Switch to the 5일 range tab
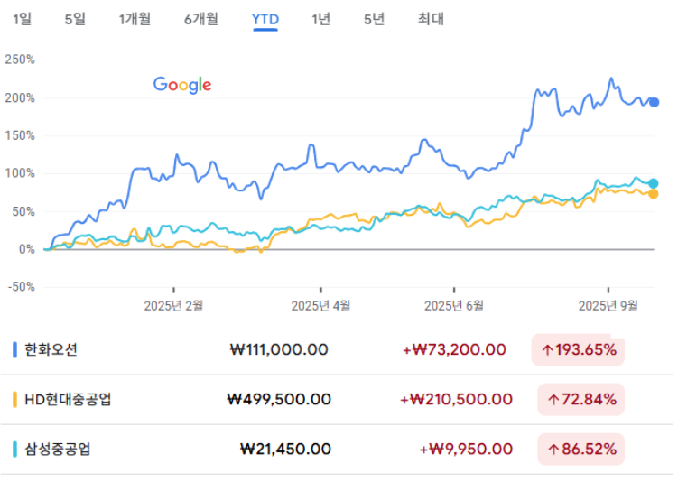This screenshot has width=678, height=482. coord(75,19)
